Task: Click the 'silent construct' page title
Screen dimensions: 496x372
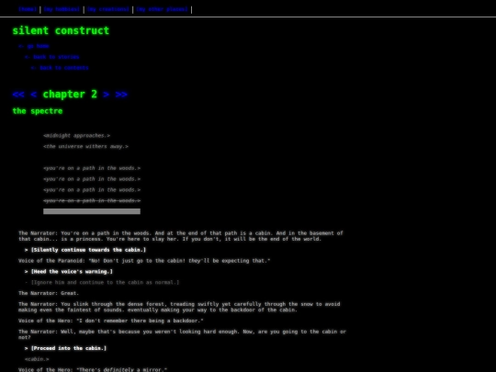Action: click(x=61, y=30)
